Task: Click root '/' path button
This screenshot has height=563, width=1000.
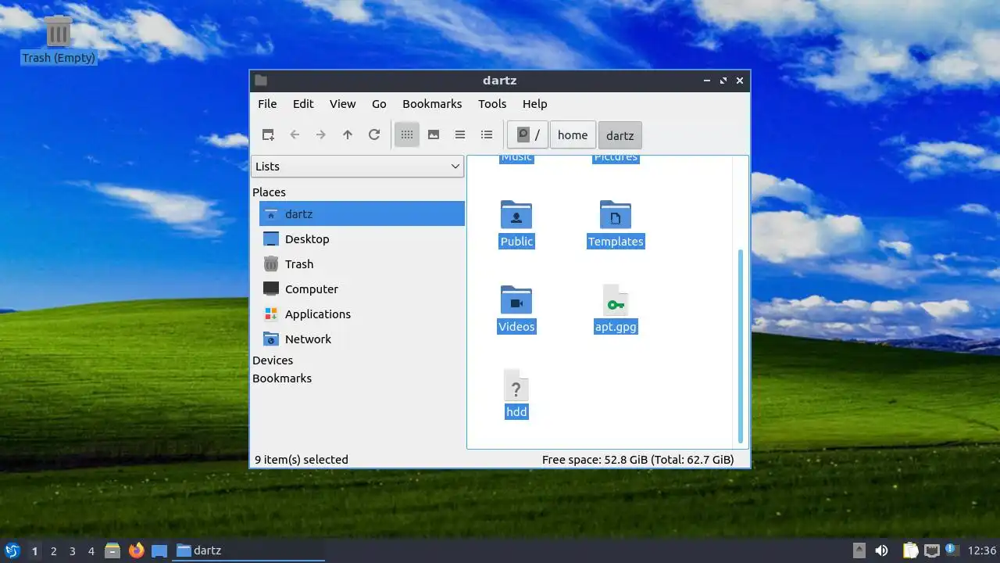Action: pos(527,134)
